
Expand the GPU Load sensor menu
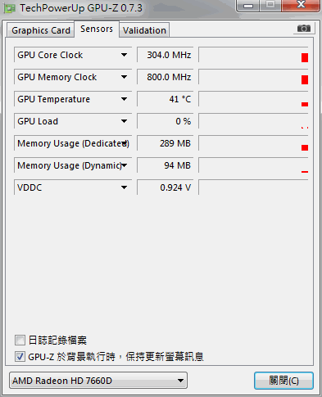point(124,121)
